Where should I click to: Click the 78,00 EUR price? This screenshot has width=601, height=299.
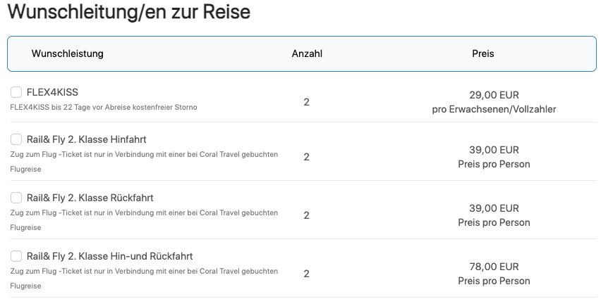[494, 267]
